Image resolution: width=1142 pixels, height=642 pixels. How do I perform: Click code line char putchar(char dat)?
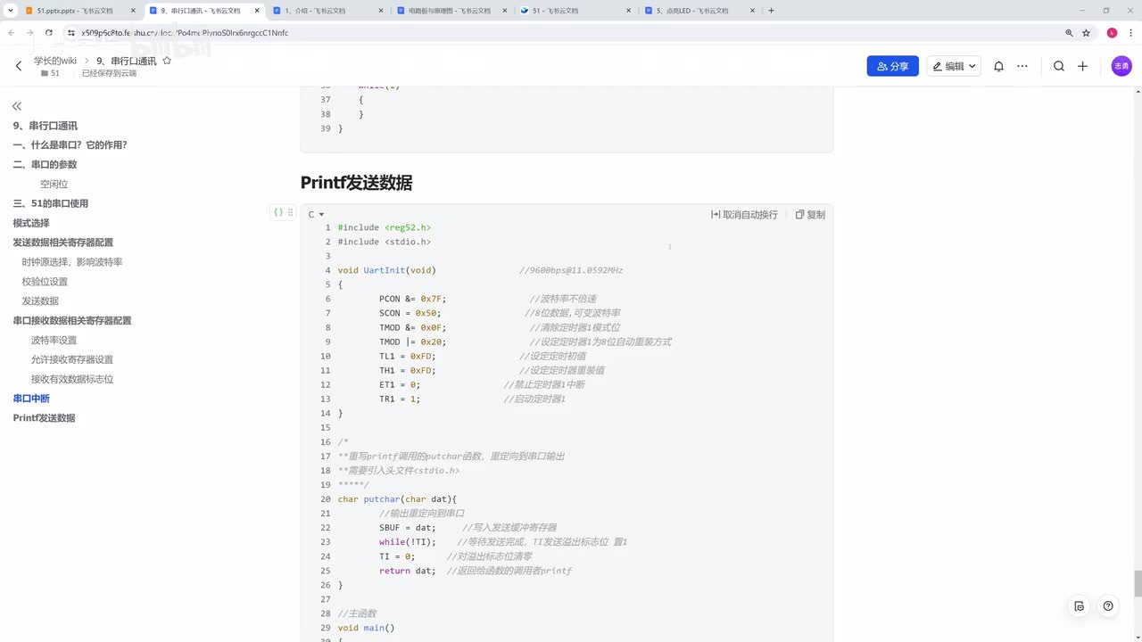click(x=397, y=499)
